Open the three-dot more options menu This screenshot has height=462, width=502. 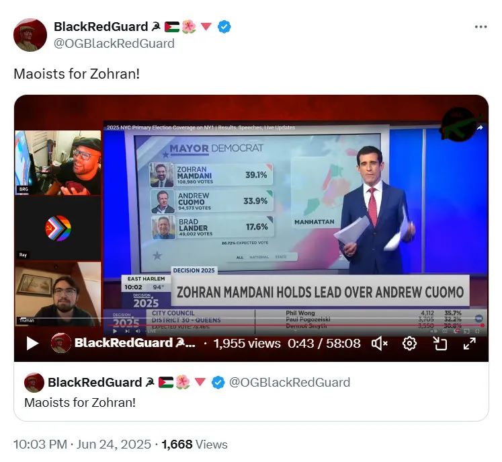click(x=481, y=27)
